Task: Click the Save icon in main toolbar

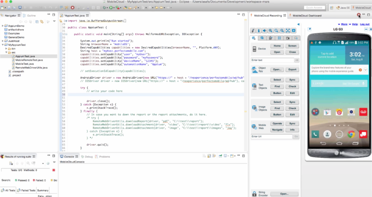Action: point(9,8)
